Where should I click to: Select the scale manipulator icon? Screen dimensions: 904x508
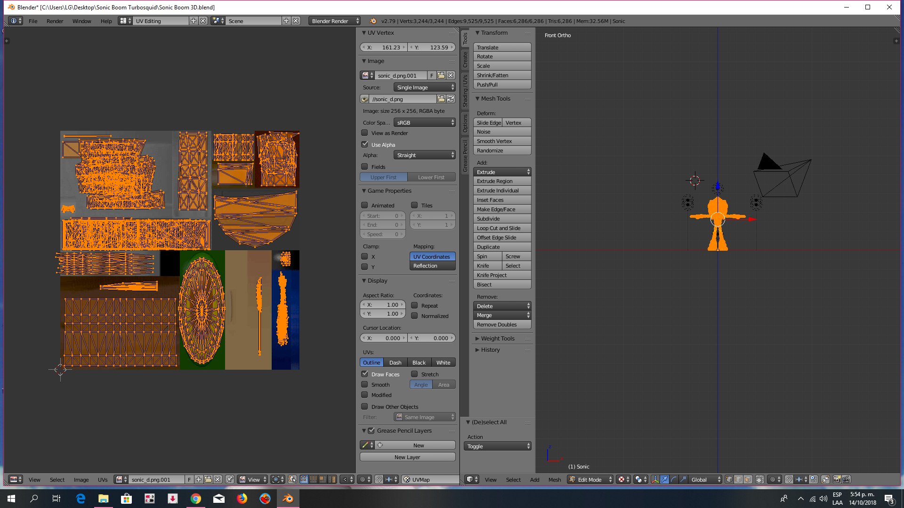(683, 479)
